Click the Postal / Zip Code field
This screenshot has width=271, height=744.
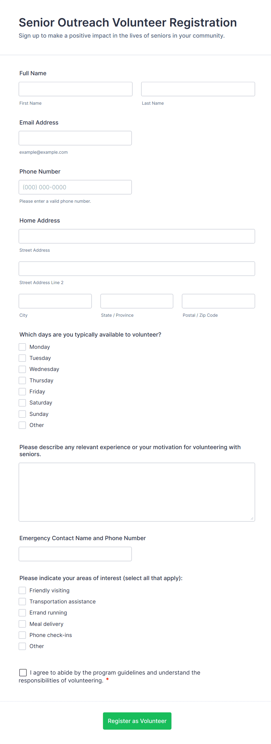[218, 301]
